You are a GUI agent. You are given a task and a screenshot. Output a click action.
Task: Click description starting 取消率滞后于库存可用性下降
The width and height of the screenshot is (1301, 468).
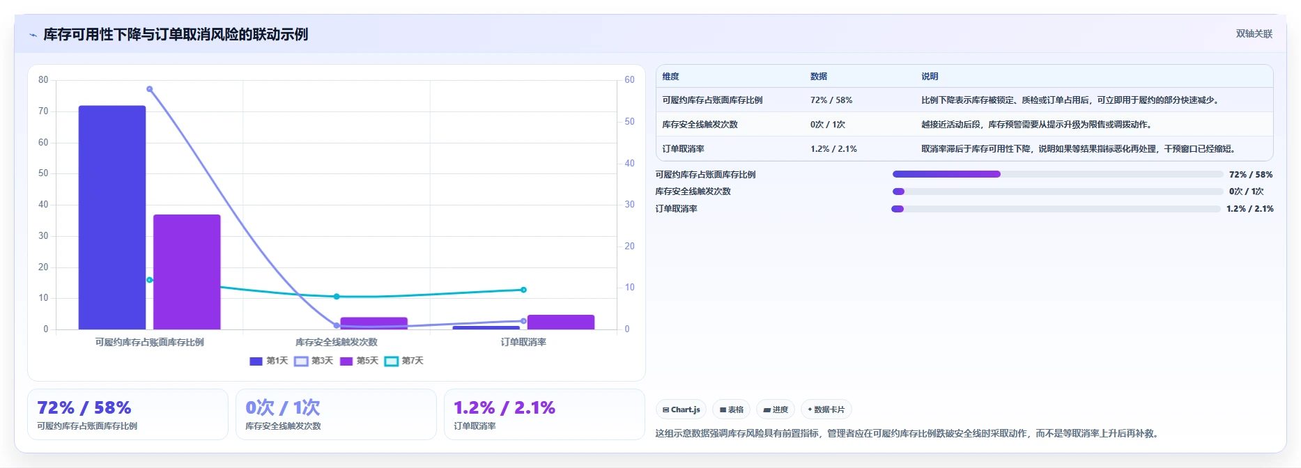[x=1079, y=149]
